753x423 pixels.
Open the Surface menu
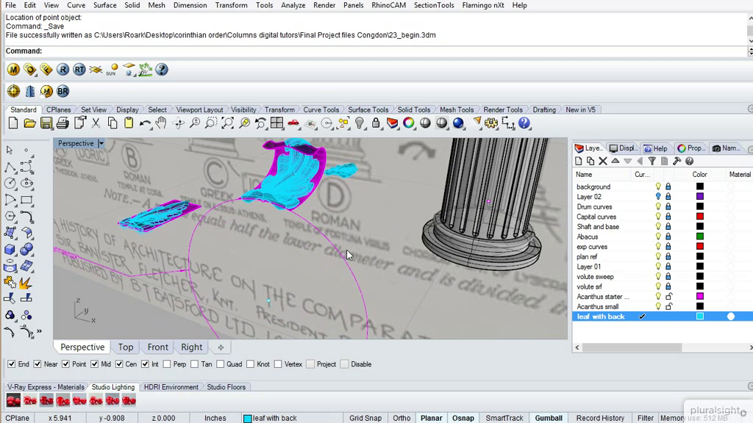104,5
